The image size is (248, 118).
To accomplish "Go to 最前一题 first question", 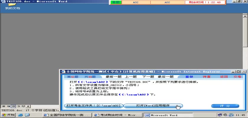I will tap(113, 77).
